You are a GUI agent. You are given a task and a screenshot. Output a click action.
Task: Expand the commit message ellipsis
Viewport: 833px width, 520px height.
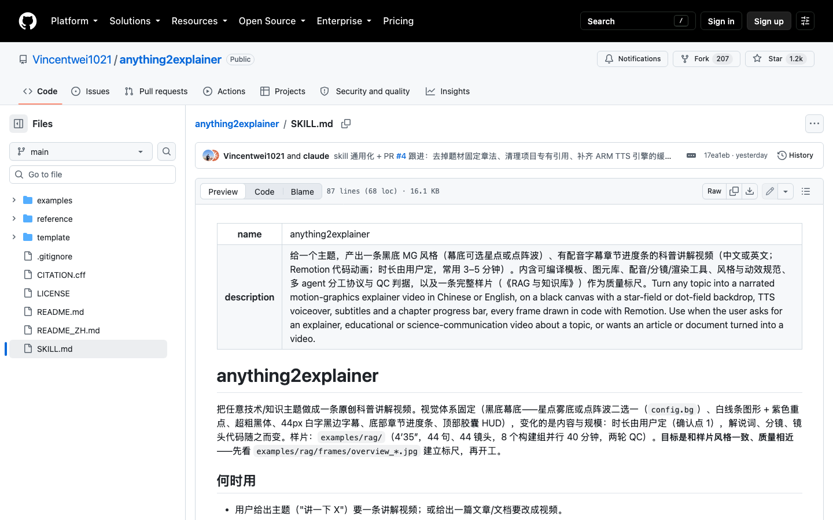click(x=691, y=155)
